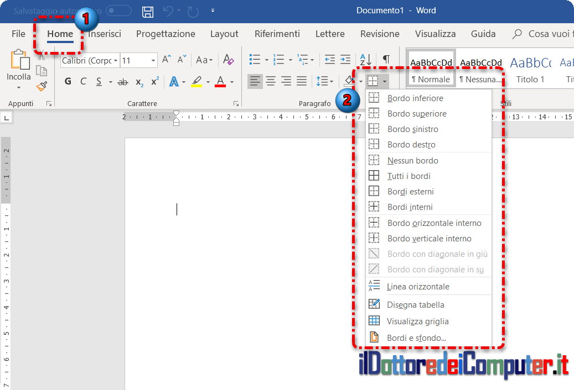Screen dimensions: 574x390
Task: Open the highlight color dropdown arrow
Action: point(208,82)
